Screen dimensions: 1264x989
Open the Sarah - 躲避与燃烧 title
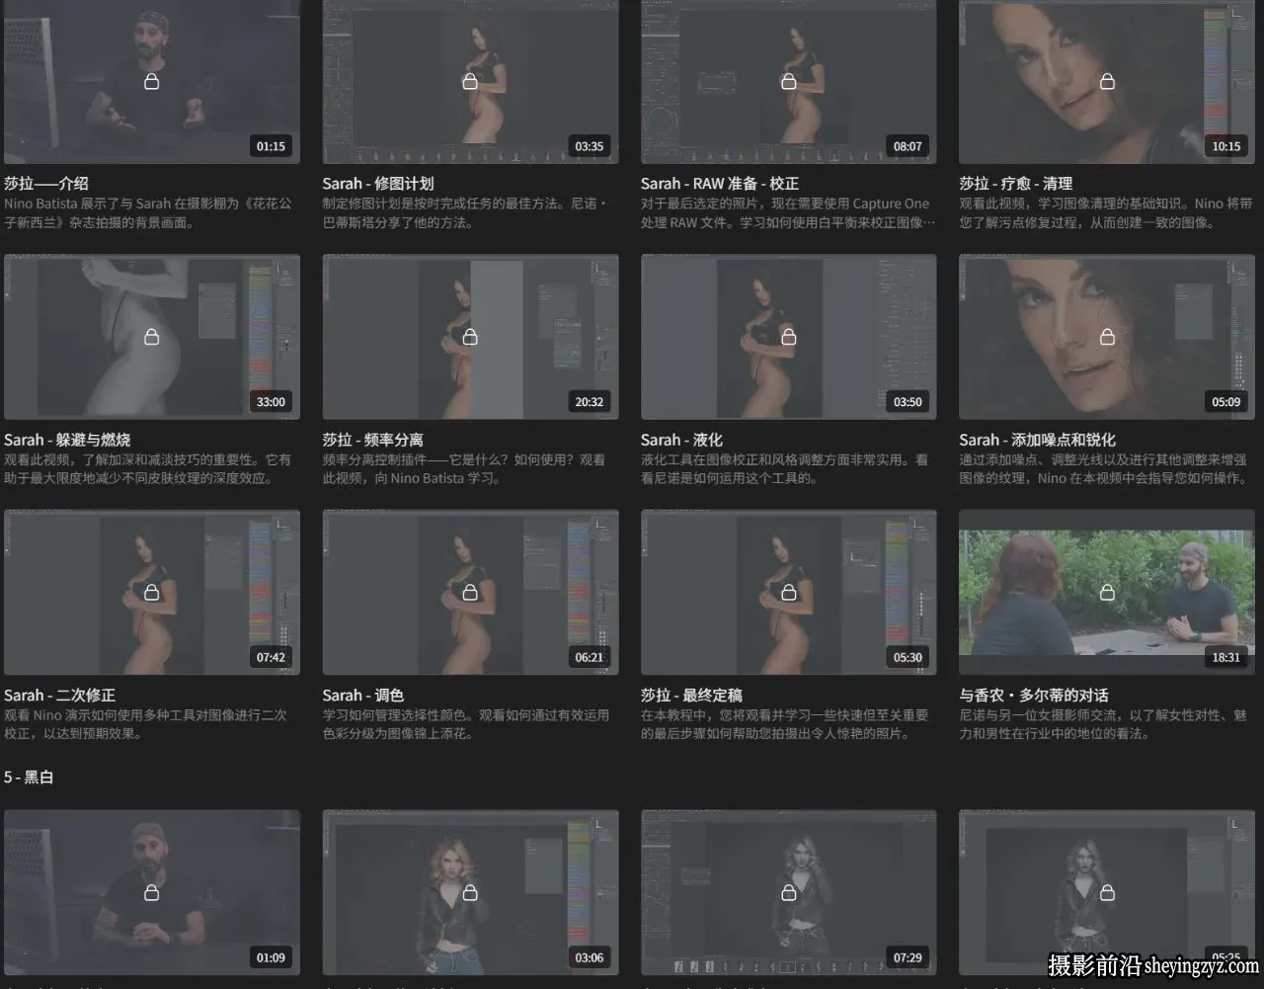(x=67, y=440)
